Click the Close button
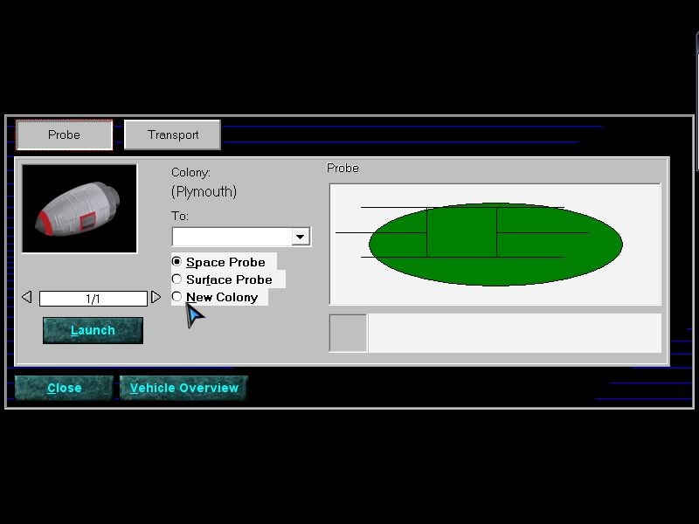This screenshot has width=699, height=524. click(64, 388)
